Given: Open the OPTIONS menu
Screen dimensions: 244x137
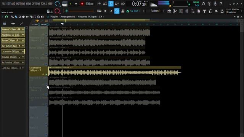Looking at the screenshot, I should (36, 3).
